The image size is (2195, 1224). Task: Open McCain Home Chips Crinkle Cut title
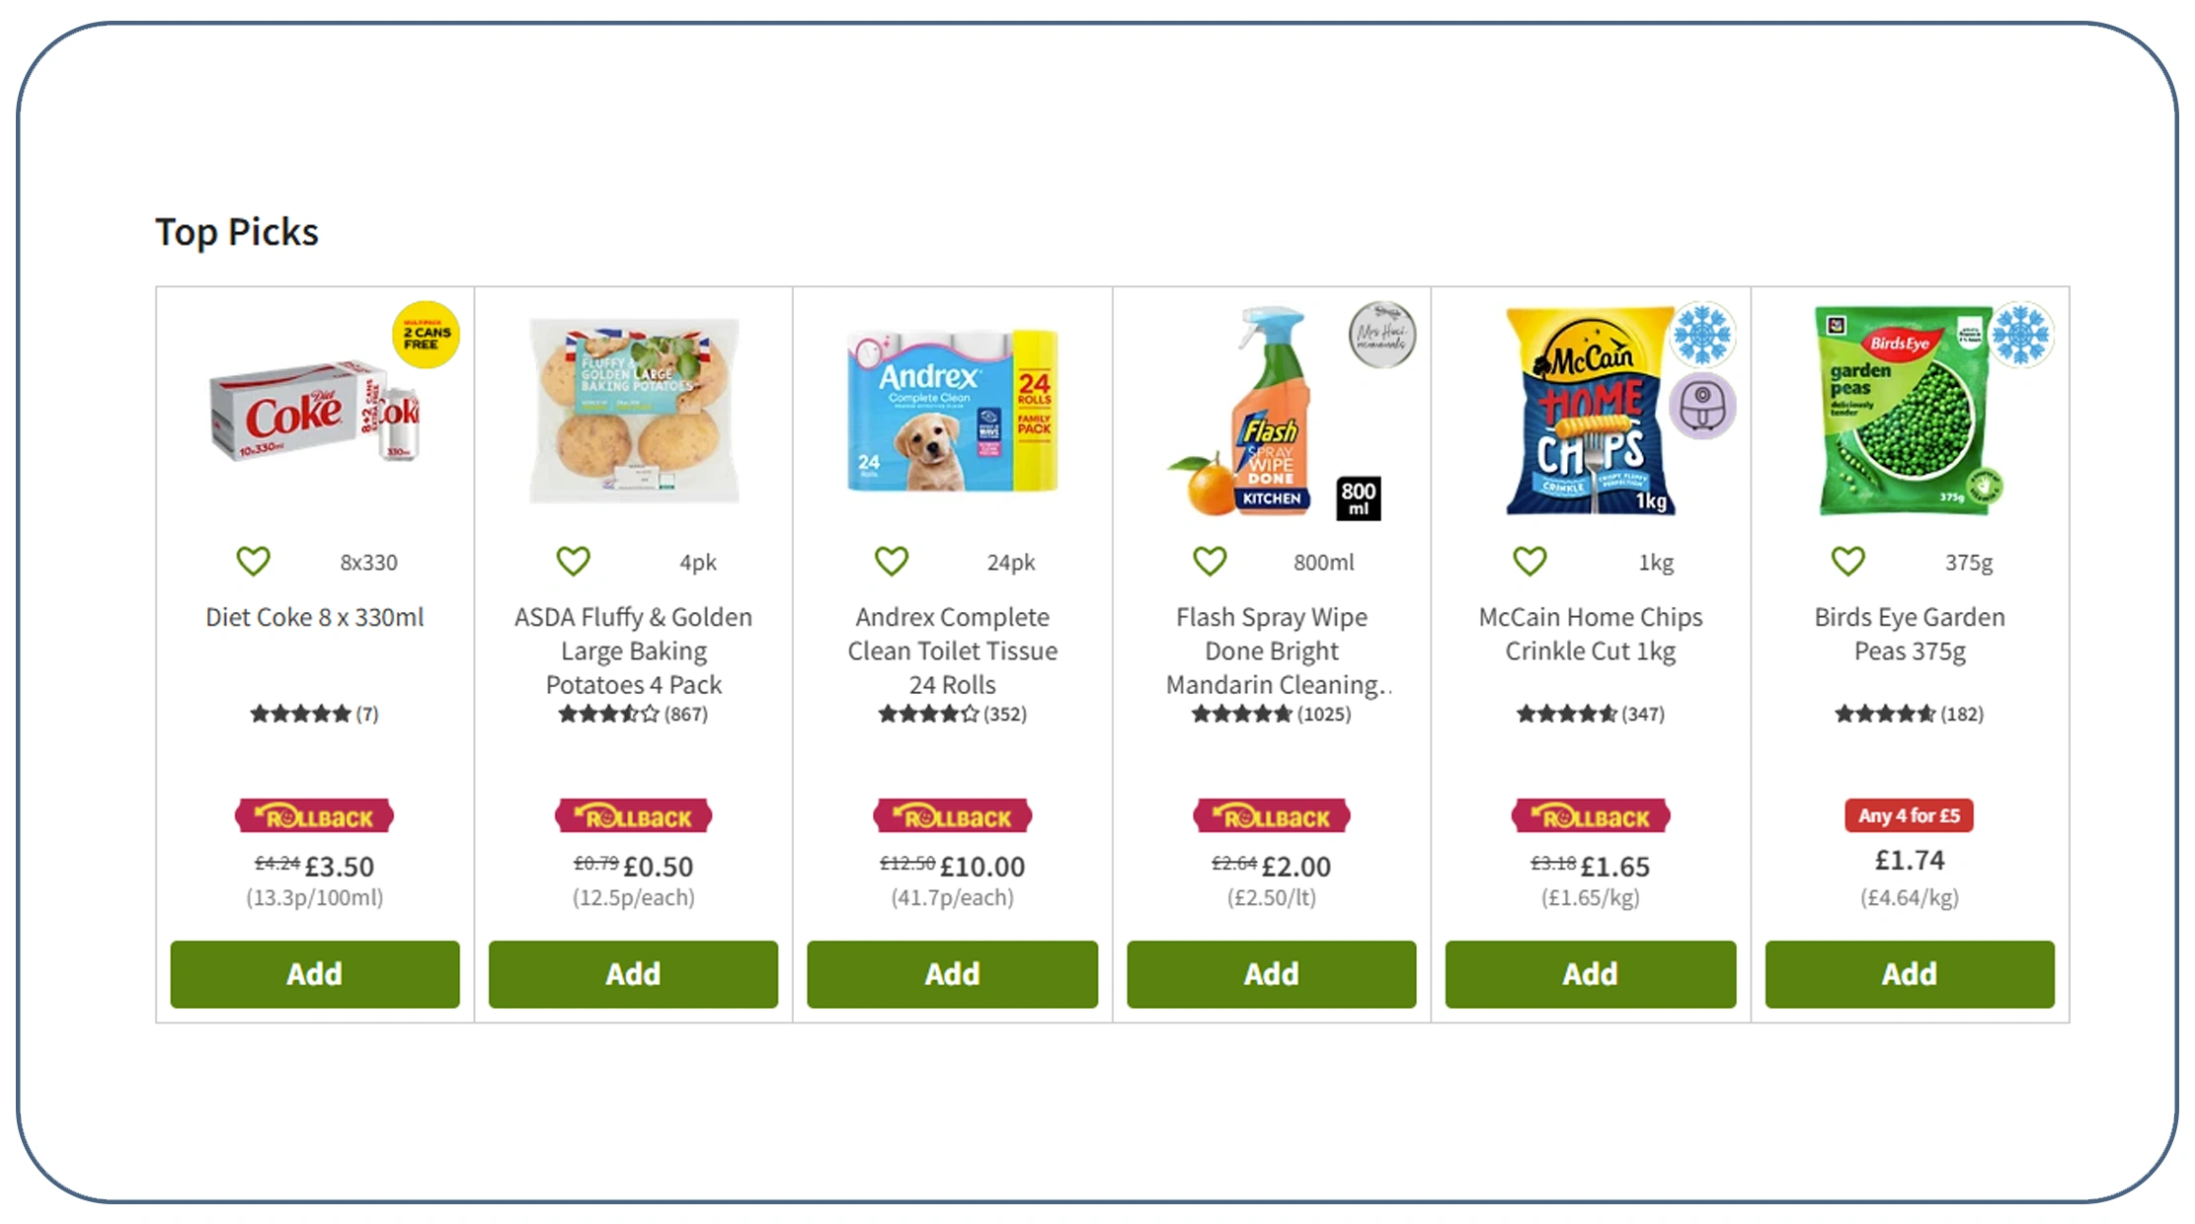click(x=1590, y=634)
